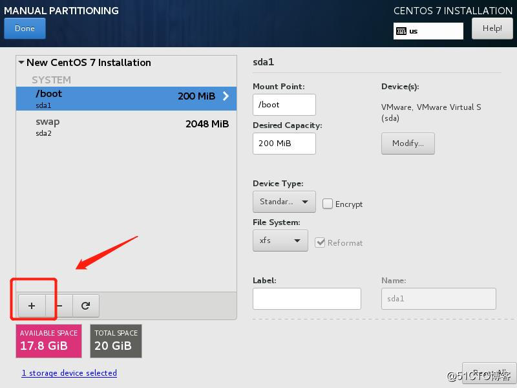
Task: Click the Available Space 17.8 GiB box
Action: 49,341
